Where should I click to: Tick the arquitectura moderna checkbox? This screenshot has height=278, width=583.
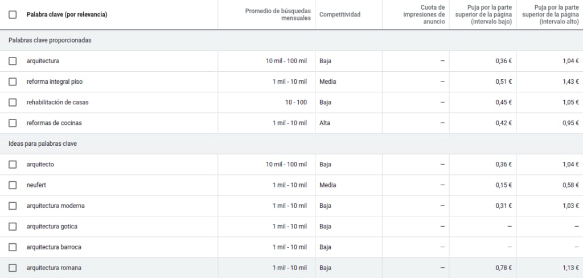[x=13, y=206]
